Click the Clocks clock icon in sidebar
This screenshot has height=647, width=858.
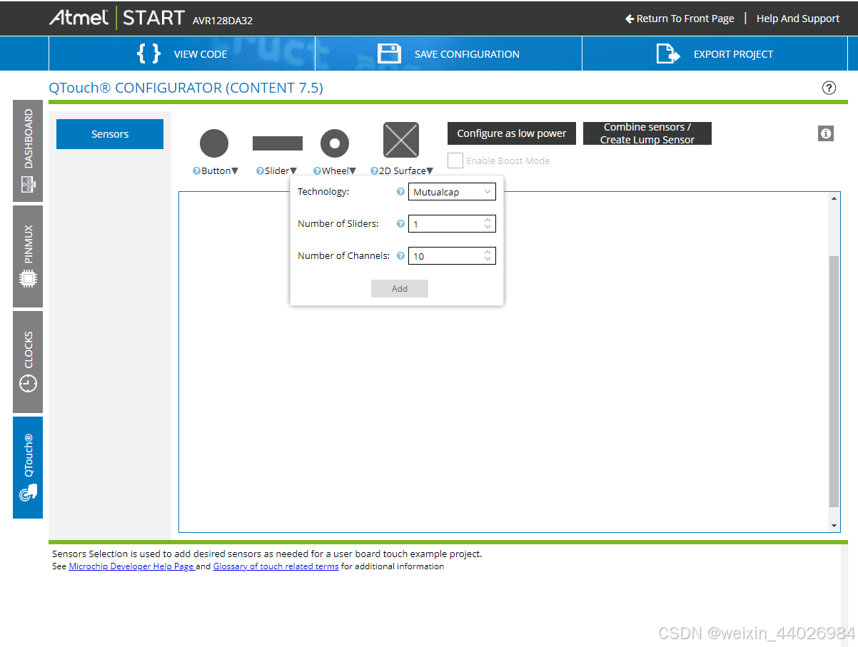28,384
